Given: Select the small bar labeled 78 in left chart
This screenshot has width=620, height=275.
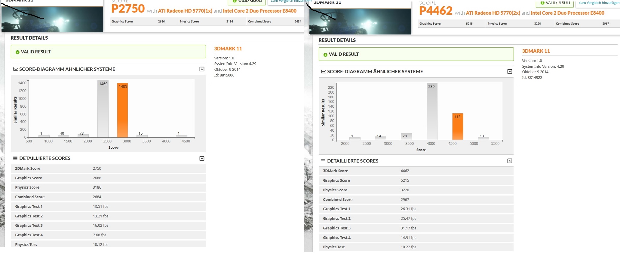Looking at the screenshot, I should (83, 135).
